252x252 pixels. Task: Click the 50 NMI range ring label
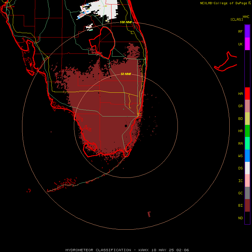(x=126, y=74)
